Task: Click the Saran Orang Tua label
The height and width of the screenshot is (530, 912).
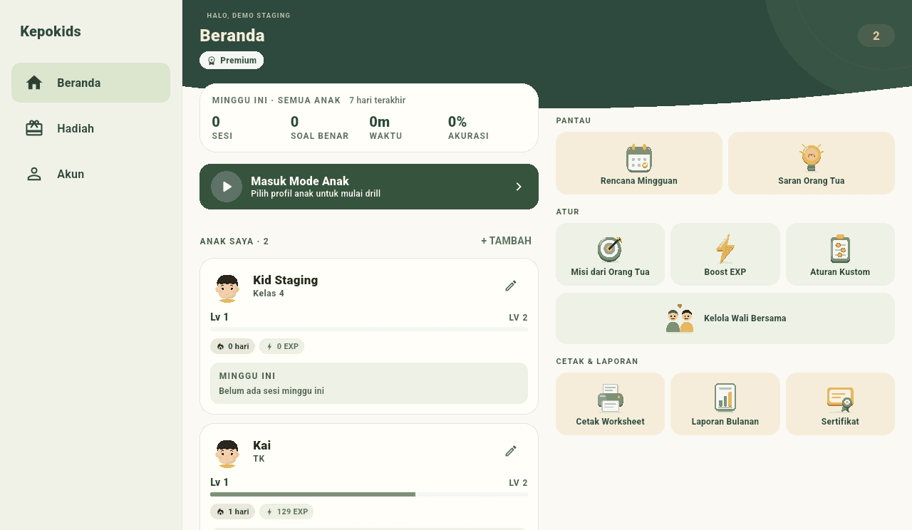Action: (x=812, y=181)
